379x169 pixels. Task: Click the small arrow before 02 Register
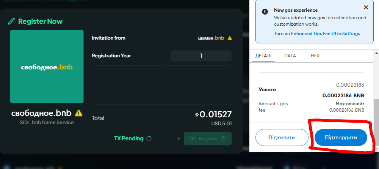coord(179,139)
